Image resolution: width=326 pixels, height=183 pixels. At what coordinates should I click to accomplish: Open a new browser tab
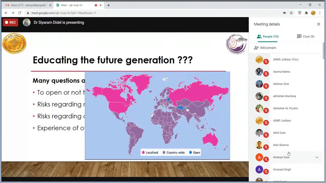(x=108, y=5)
